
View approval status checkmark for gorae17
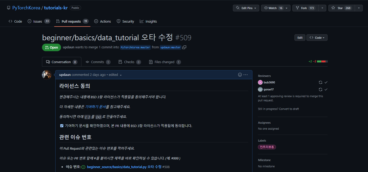326,89
